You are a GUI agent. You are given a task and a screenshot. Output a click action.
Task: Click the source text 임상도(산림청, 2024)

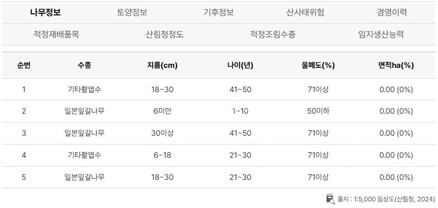click(406, 199)
